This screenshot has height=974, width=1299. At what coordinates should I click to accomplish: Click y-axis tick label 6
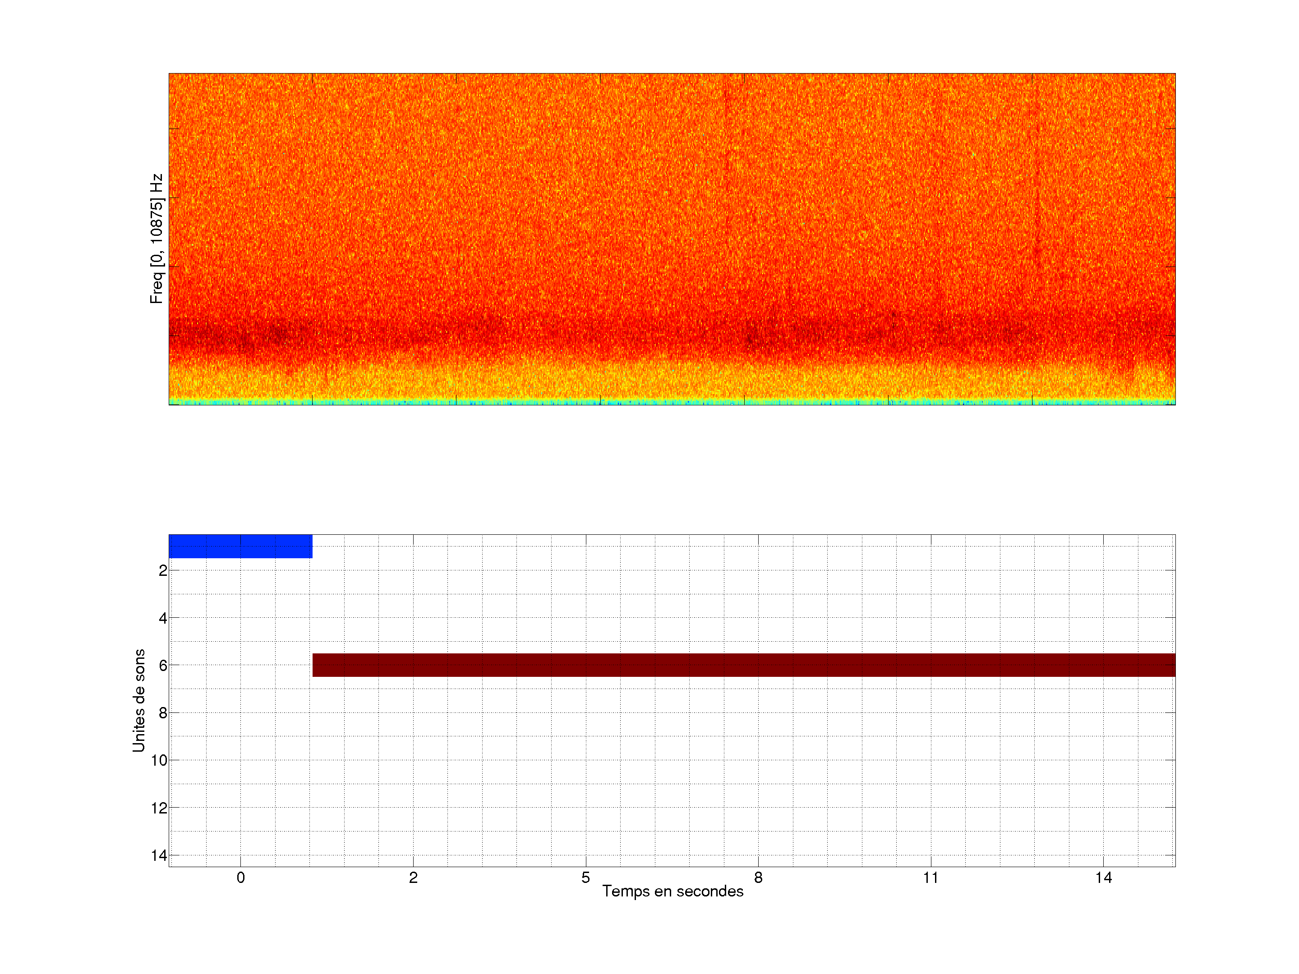pos(163,665)
